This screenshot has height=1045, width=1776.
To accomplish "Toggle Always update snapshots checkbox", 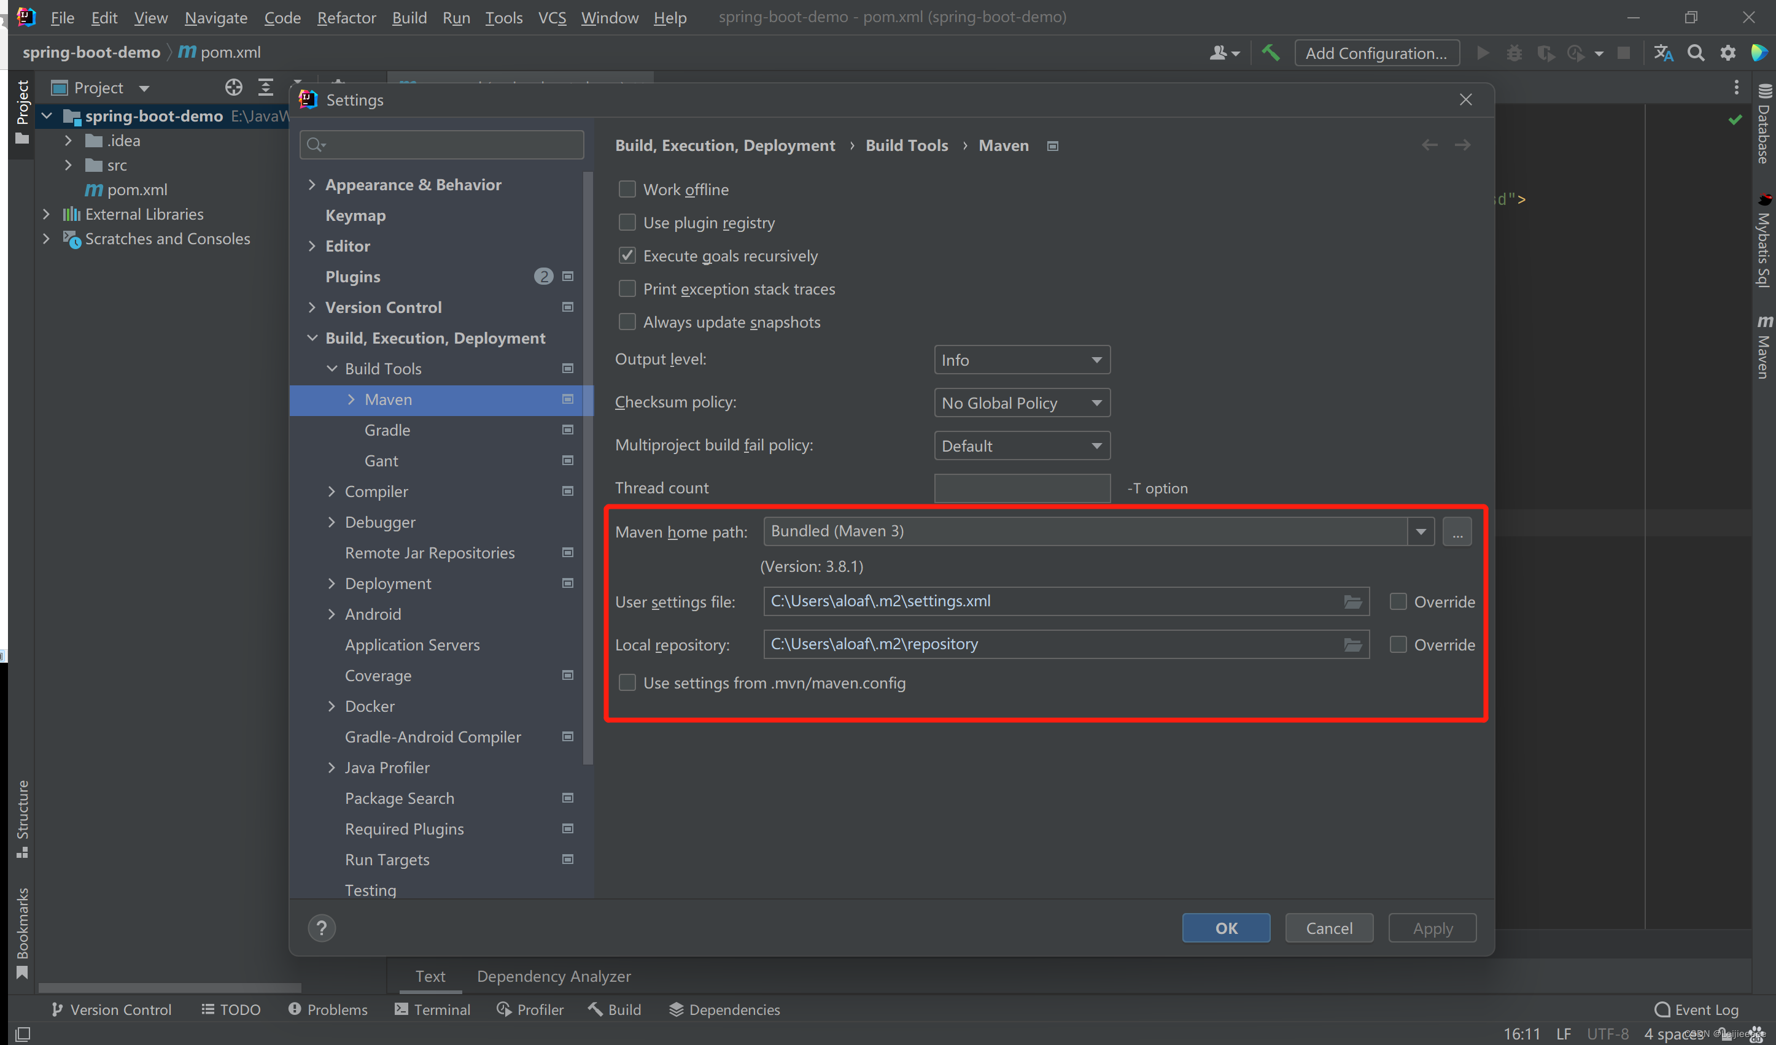I will [626, 321].
